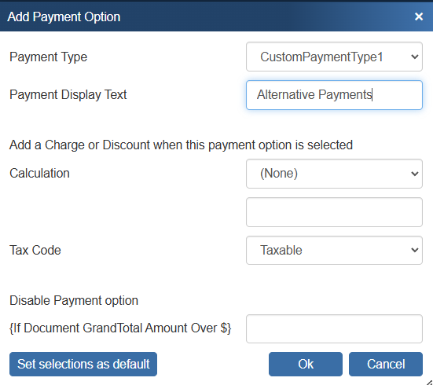
Task: Expand the Calculation dropdown set to (None)
Action: (x=334, y=174)
